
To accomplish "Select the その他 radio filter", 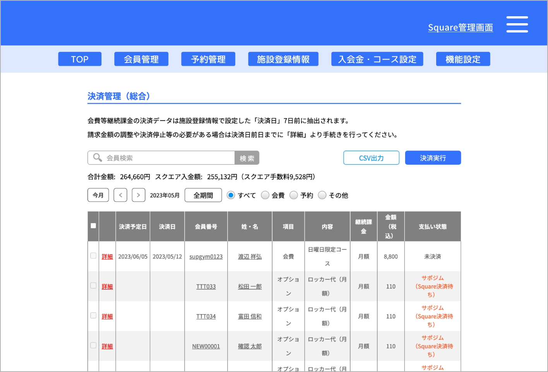I will tap(322, 195).
